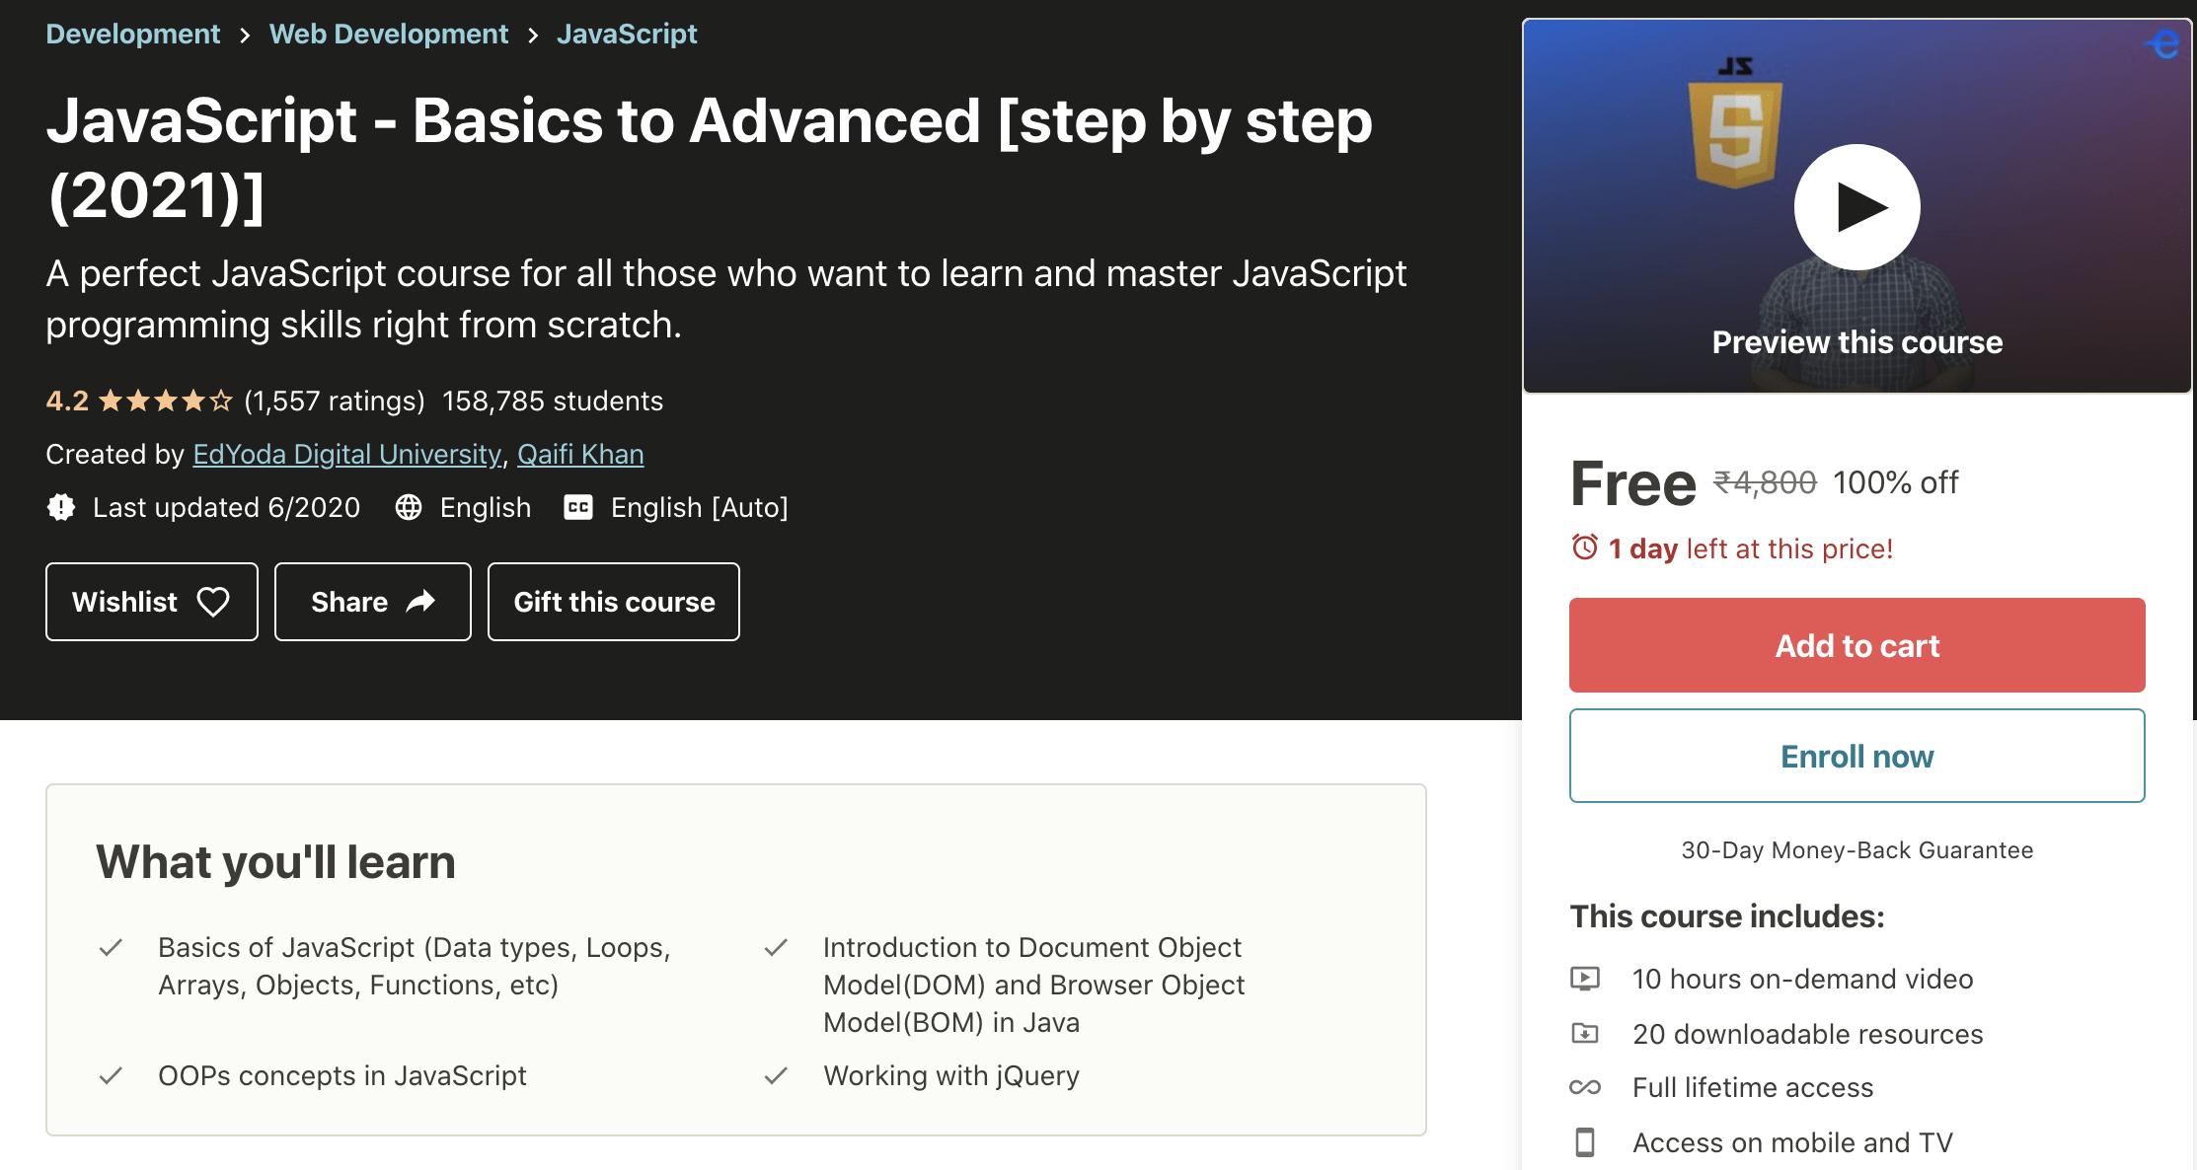Click the downloadable resources icon
Viewport: 2197px width, 1170px height.
click(x=1584, y=1033)
